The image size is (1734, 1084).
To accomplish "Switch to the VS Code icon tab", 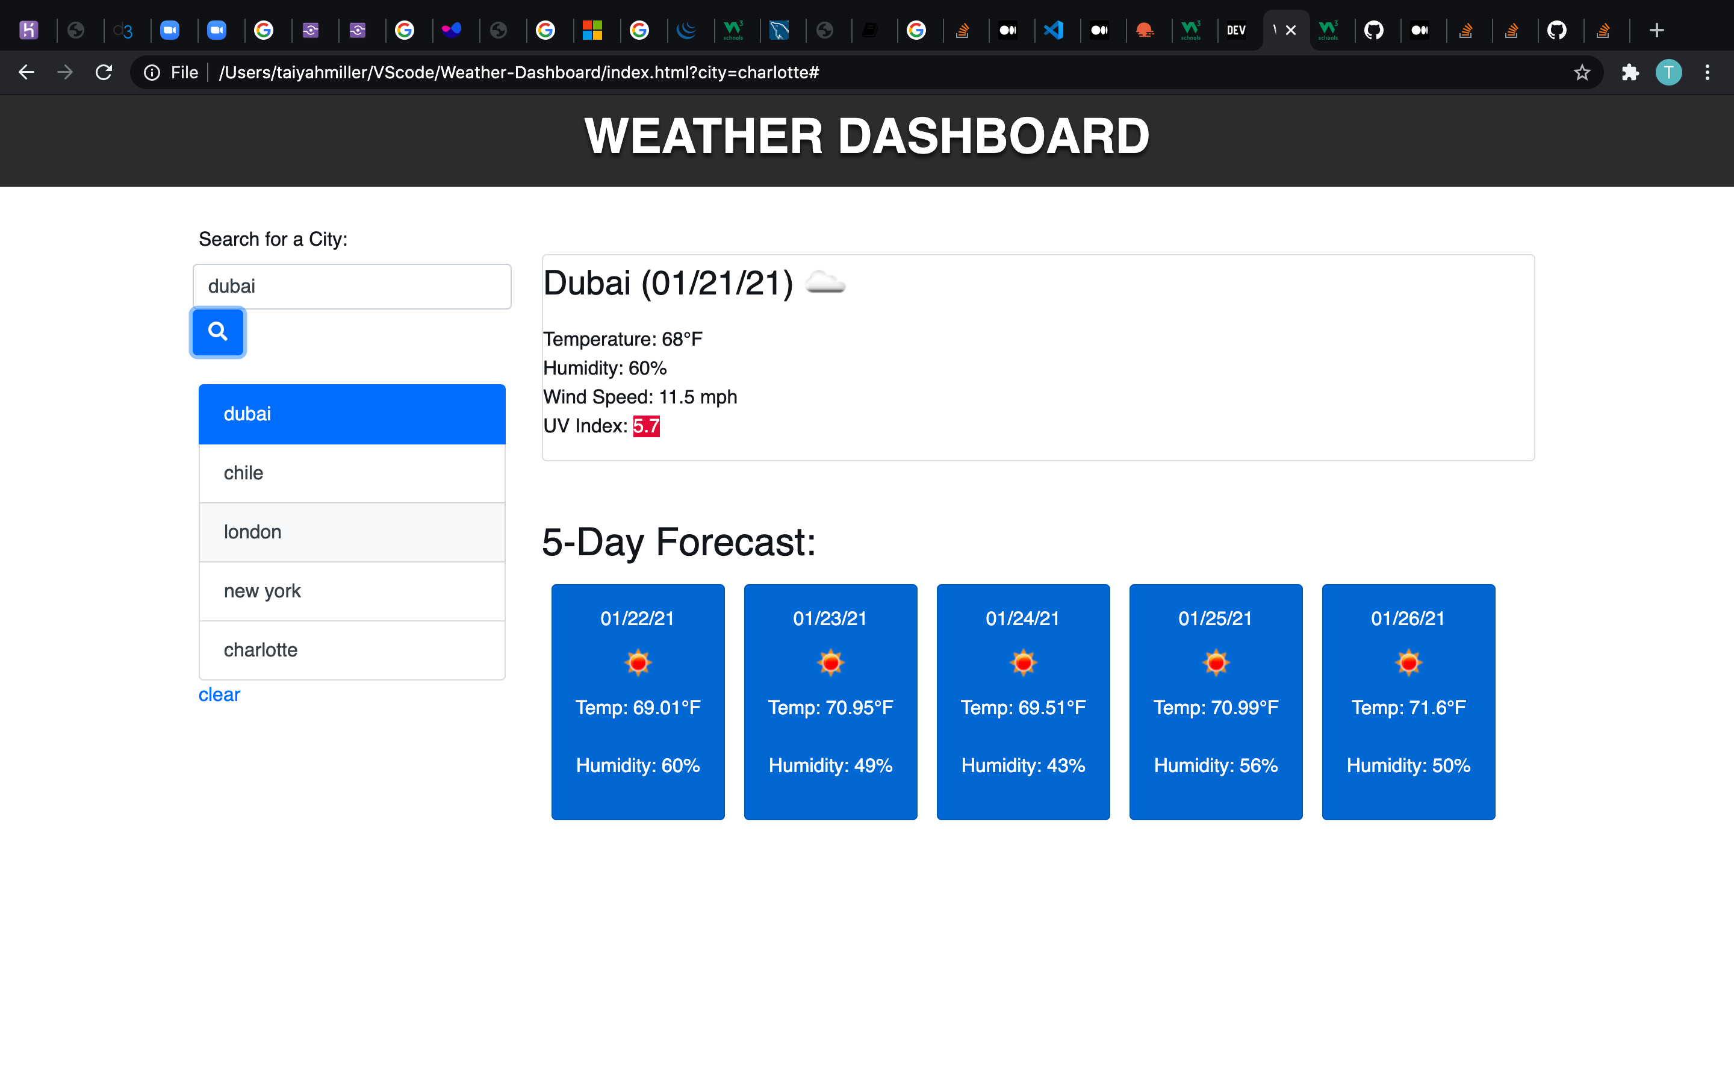I will click(1053, 30).
